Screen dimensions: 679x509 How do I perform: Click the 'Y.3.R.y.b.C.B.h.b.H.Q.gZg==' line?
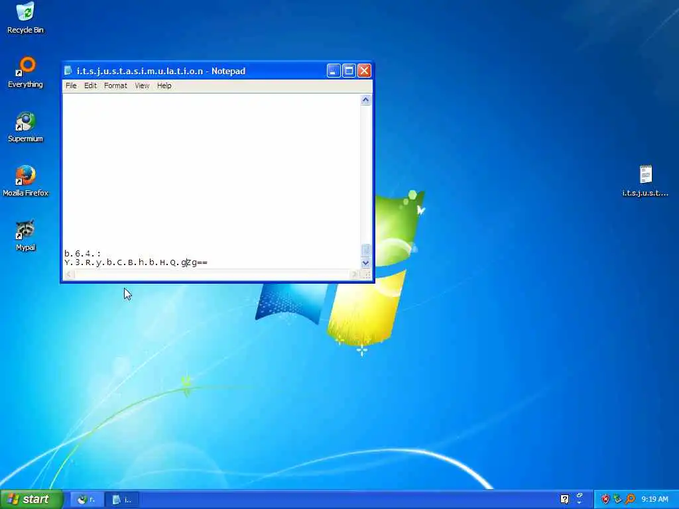135,262
